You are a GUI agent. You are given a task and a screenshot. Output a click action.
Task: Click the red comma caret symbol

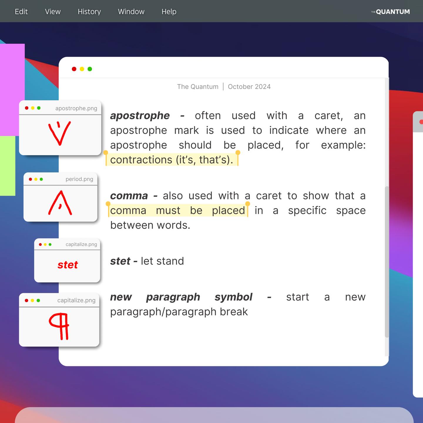(x=60, y=203)
